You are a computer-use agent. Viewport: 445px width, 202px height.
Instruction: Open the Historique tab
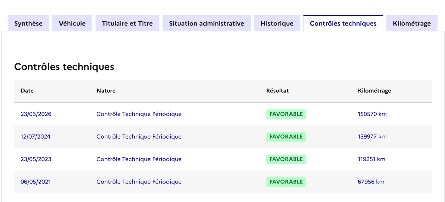tap(277, 23)
